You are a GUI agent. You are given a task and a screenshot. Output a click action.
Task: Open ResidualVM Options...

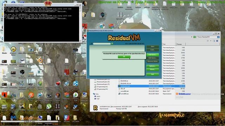(x=153, y=66)
